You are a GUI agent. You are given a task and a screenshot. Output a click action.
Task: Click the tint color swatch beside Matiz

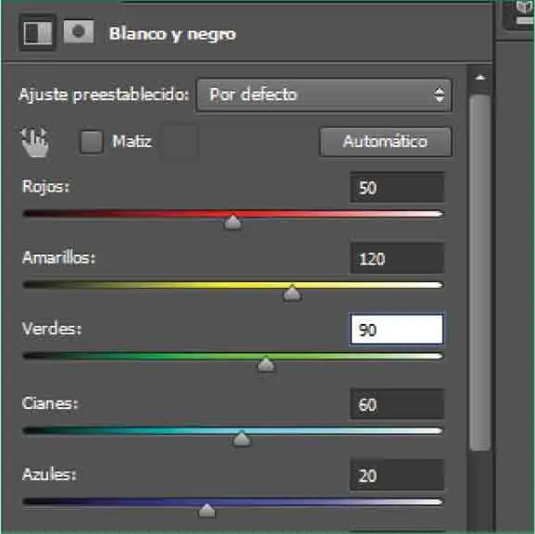[x=180, y=142]
